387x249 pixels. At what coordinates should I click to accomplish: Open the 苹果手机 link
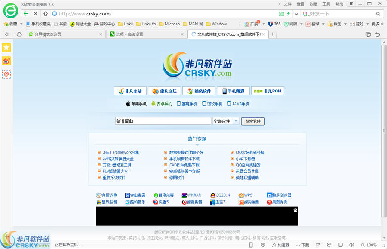(136, 104)
